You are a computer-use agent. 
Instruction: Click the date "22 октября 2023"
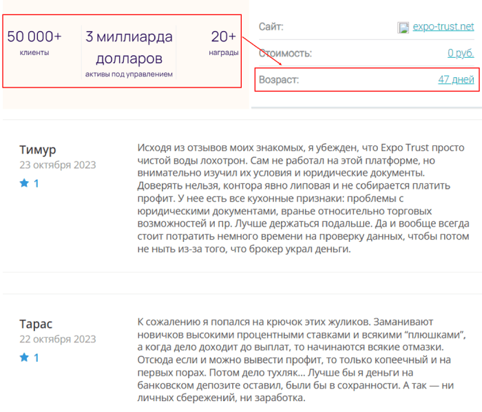[58, 339]
